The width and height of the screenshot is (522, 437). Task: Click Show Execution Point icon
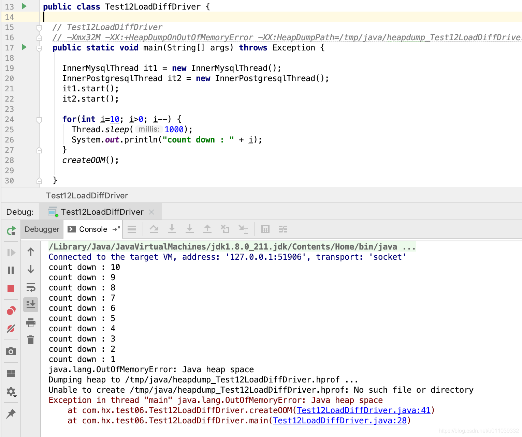pyautogui.click(x=132, y=229)
